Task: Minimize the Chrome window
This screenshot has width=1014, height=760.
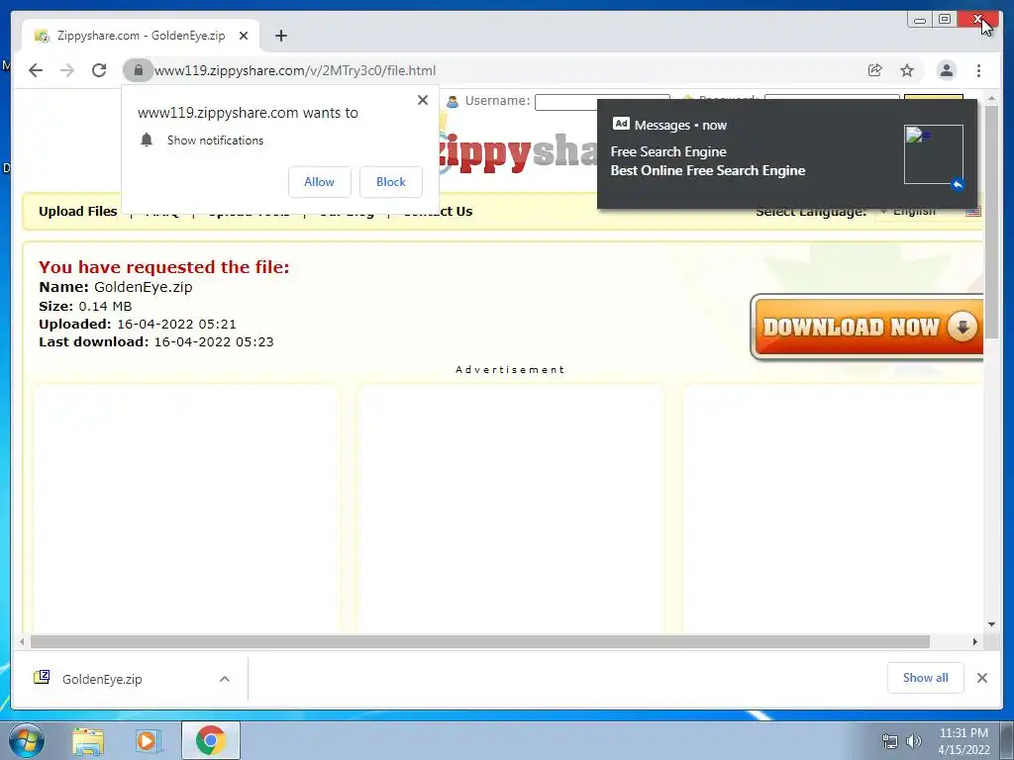Action: click(920, 20)
